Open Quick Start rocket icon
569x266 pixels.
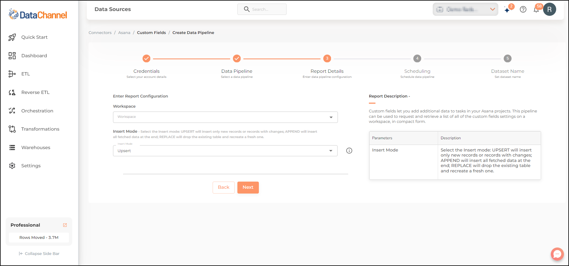[12, 37]
